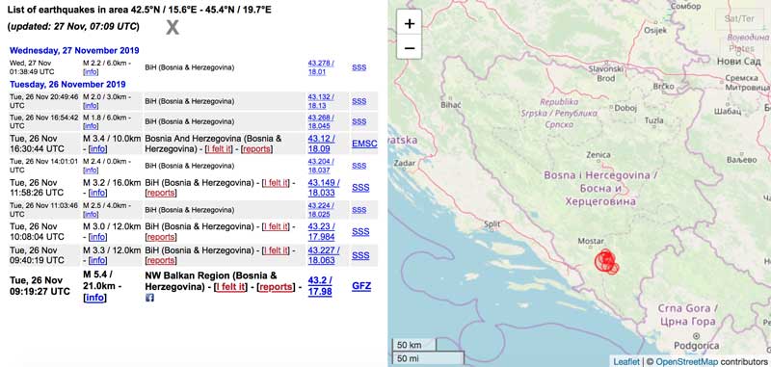View reports for M 3.4 quake

256,149
